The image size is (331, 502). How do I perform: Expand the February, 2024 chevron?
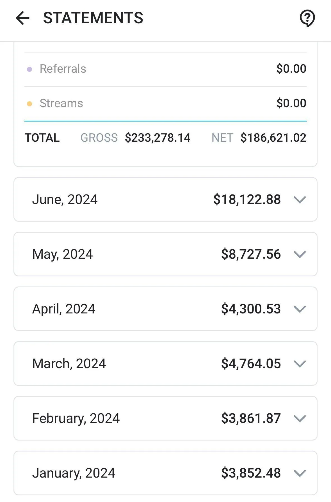coord(300,419)
